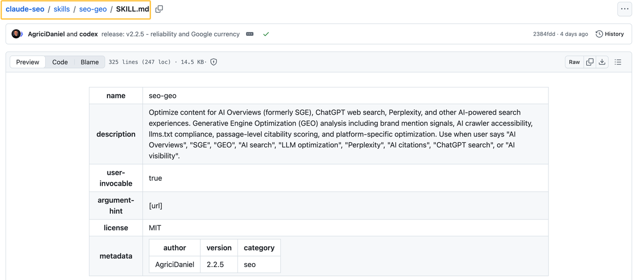Open skills folder breadcrumb
The image size is (636, 280).
pos(62,9)
